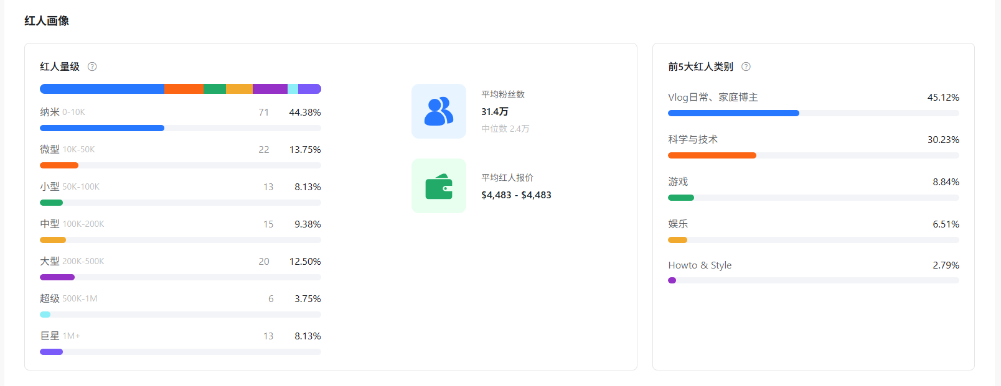Click the 巨星 1M+ progress bar
This screenshot has height=386, width=1001.
tap(181, 352)
